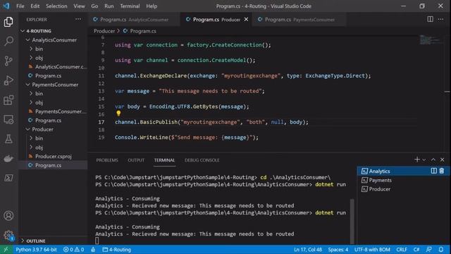451x254 pixels.
Task: Close the terminal panel
Action: pyautogui.click(x=442, y=159)
